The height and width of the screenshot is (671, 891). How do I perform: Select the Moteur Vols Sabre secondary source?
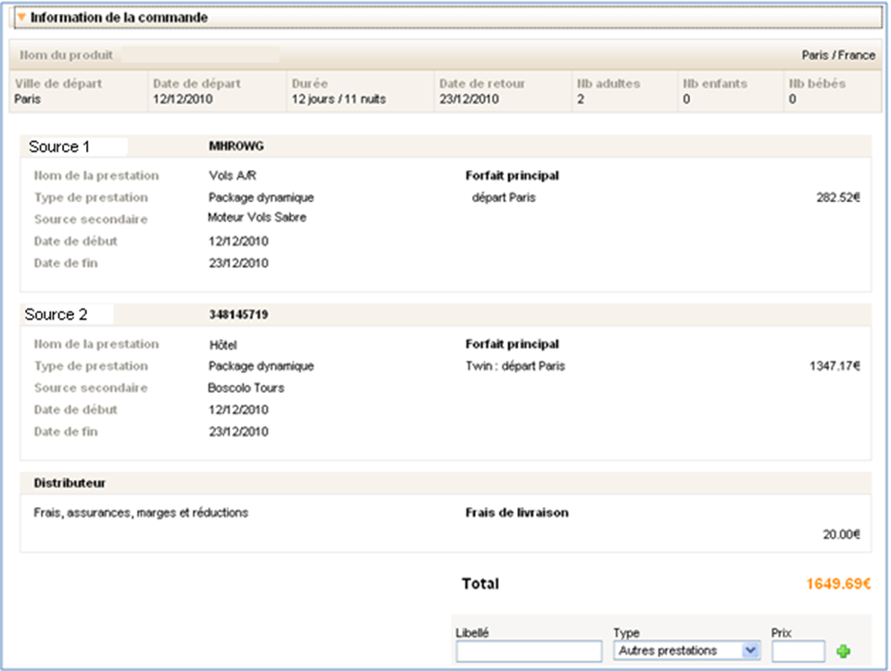pos(257,218)
